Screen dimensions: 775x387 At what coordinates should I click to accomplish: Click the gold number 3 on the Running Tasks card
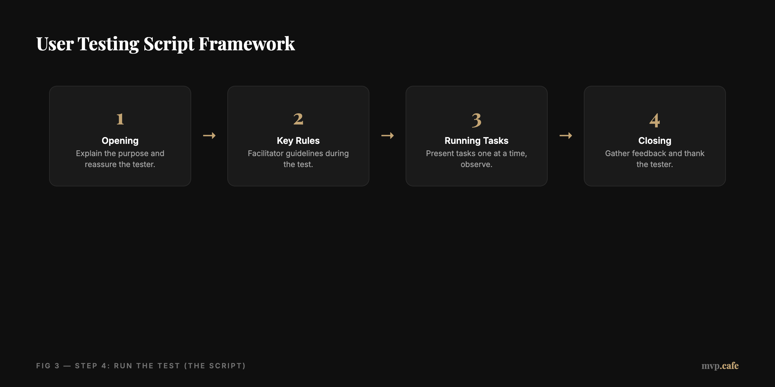coord(476,120)
